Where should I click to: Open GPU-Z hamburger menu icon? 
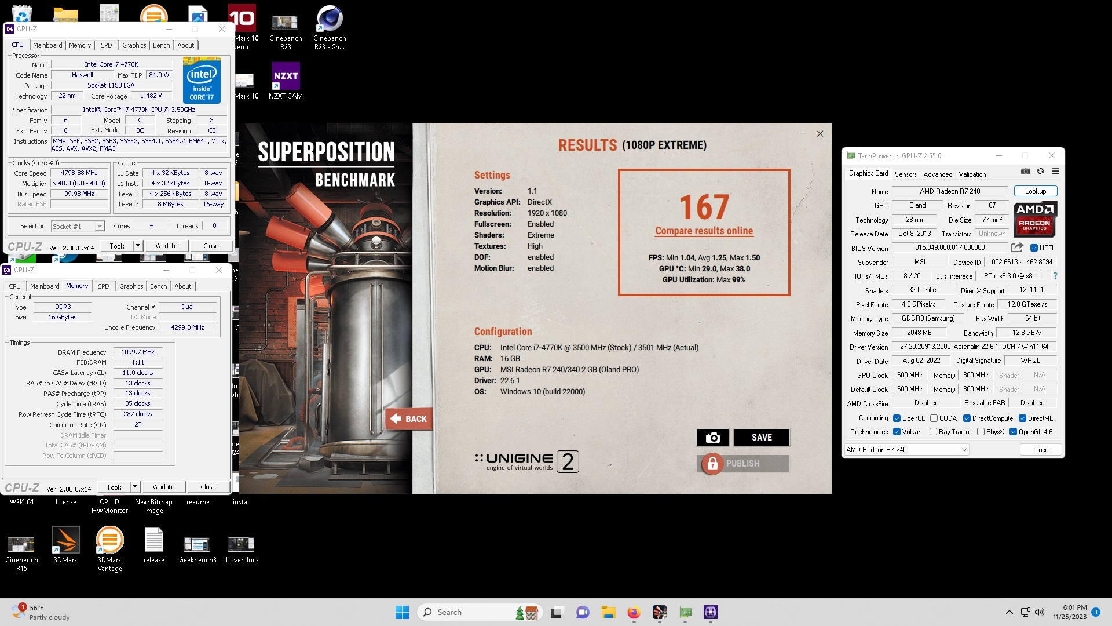pyautogui.click(x=1055, y=172)
